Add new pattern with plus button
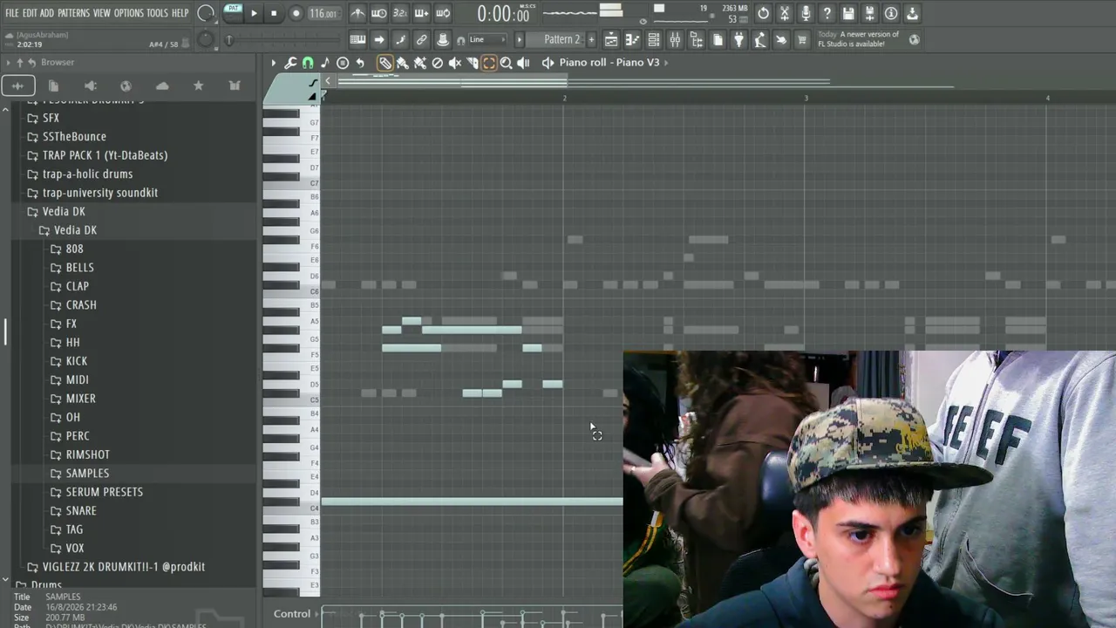 pyautogui.click(x=591, y=40)
